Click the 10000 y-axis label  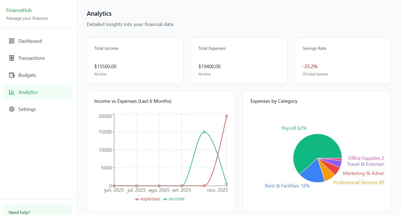(105, 150)
